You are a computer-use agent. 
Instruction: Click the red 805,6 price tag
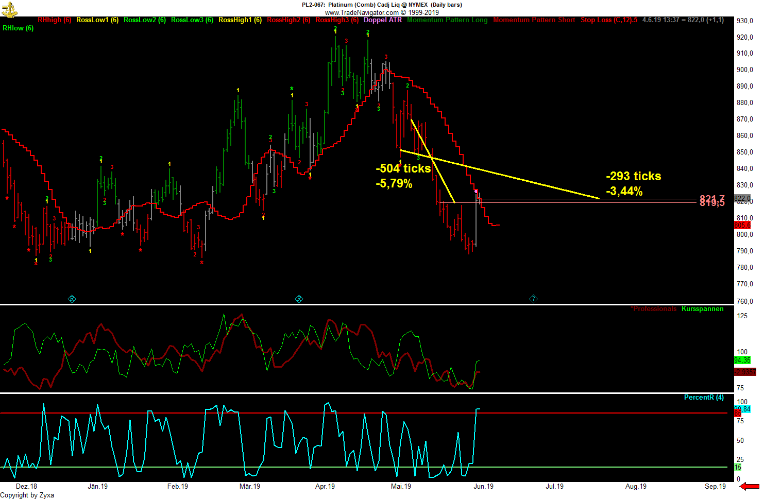pyautogui.click(x=742, y=226)
